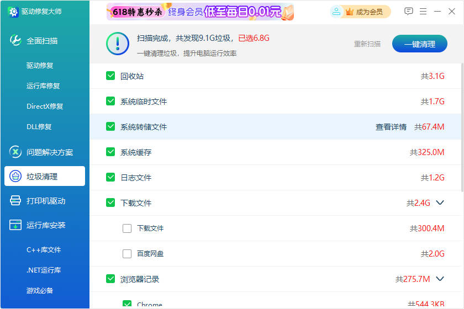The width and height of the screenshot is (464, 309).
Task: Uncheck the 系统缓存 checkbox
Action: 110,152
